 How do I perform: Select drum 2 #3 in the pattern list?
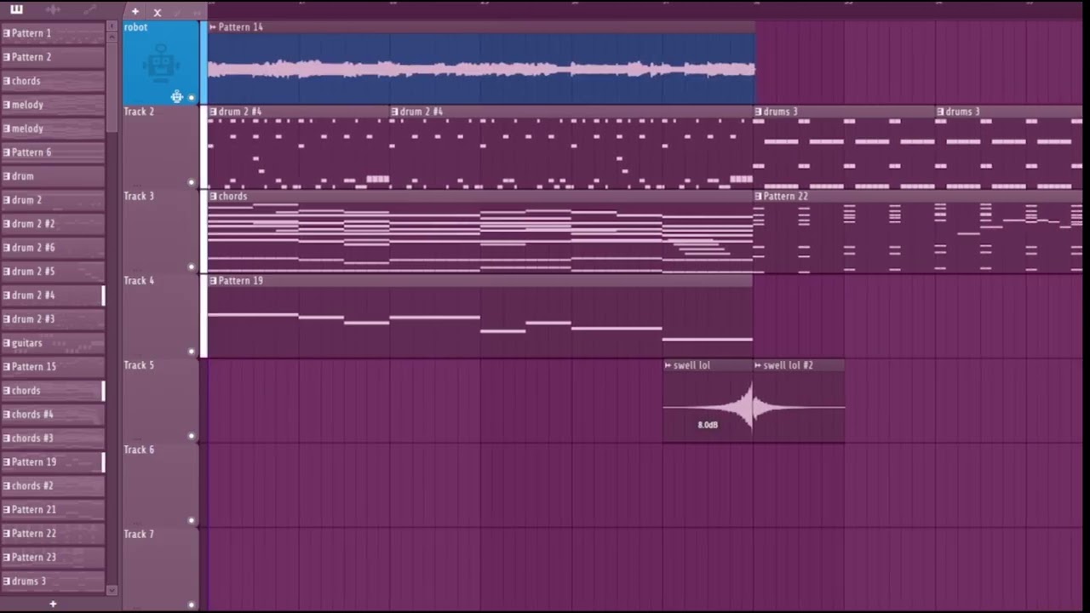tap(53, 319)
